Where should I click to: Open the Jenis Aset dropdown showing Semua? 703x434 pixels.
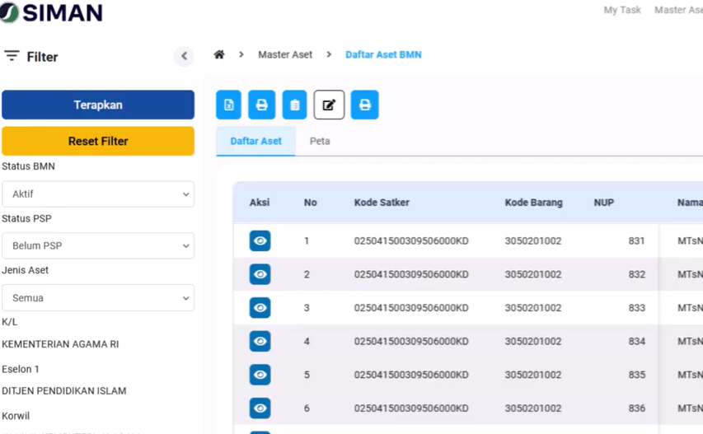click(98, 298)
